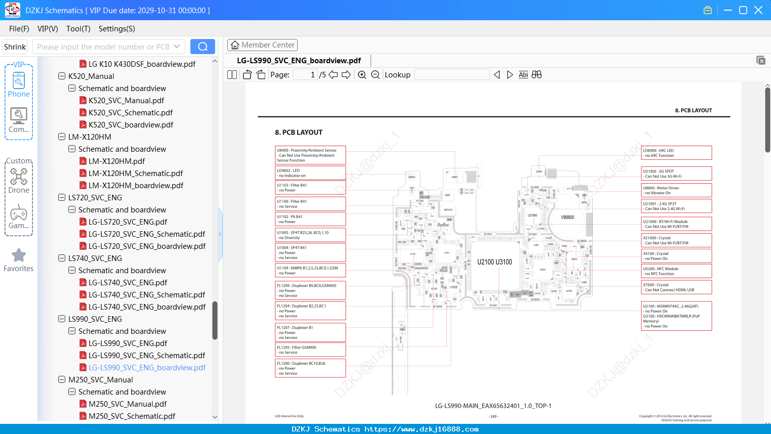The image size is (771, 434).
Task: Collapse Schematic and boardview under K520_Manual
Action: click(x=72, y=88)
